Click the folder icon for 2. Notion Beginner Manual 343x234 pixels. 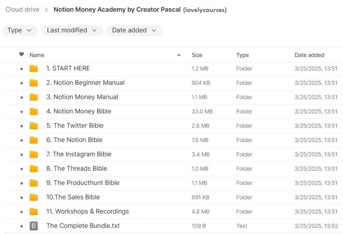(34, 83)
